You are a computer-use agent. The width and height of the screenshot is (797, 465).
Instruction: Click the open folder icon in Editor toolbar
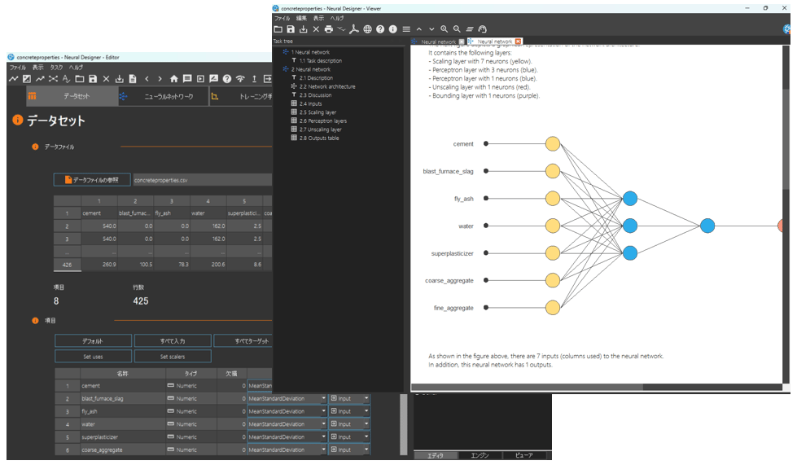pyautogui.click(x=80, y=79)
